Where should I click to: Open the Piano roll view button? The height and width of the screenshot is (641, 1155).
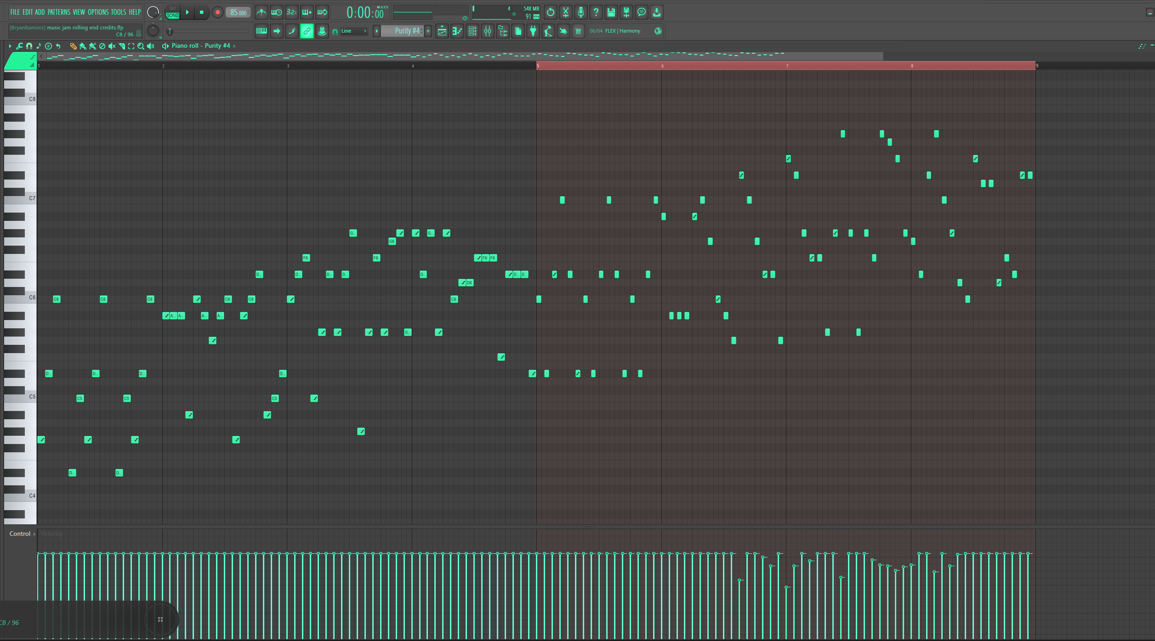457,31
